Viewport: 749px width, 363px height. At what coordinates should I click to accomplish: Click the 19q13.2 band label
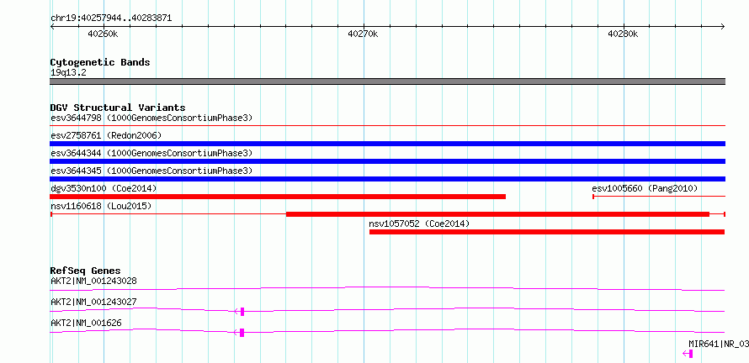[x=68, y=73]
